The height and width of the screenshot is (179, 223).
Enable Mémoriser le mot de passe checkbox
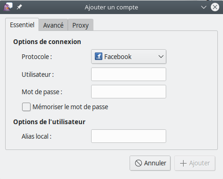pos(26,107)
